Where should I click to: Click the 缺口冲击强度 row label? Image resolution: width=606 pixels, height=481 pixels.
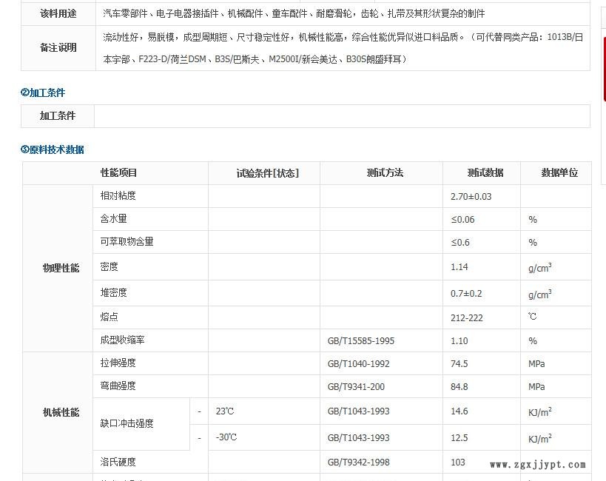tap(127, 424)
